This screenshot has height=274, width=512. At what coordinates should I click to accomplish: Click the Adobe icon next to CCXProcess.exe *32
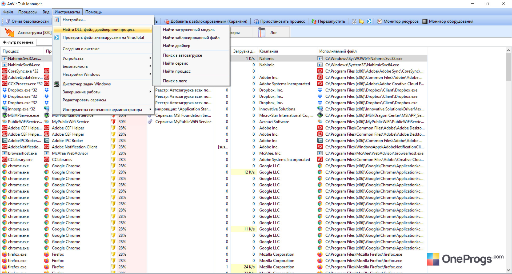[5, 84]
